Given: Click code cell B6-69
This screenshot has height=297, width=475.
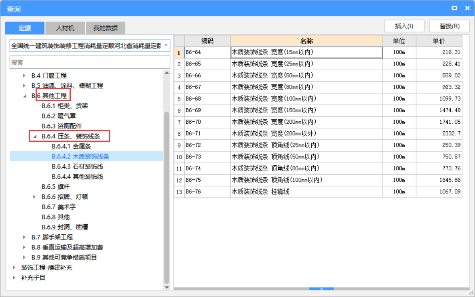Looking at the screenshot, I should (x=207, y=110).
